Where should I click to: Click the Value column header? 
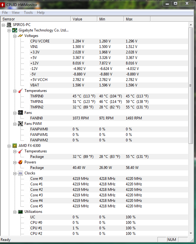[84, 19]
